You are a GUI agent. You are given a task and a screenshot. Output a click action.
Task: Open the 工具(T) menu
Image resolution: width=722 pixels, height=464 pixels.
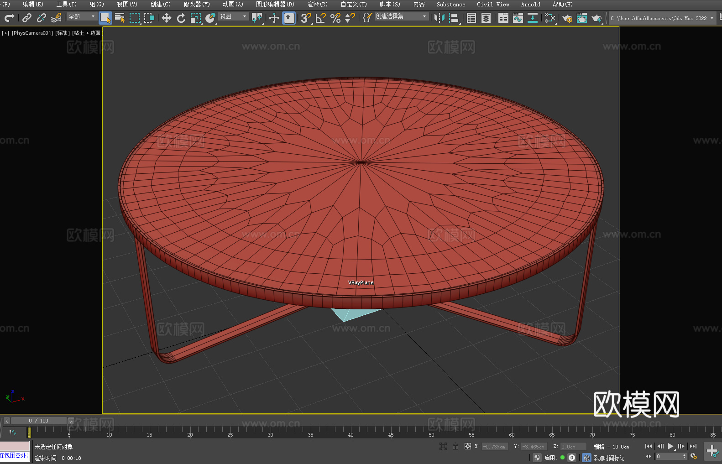[x=67, y=4]
